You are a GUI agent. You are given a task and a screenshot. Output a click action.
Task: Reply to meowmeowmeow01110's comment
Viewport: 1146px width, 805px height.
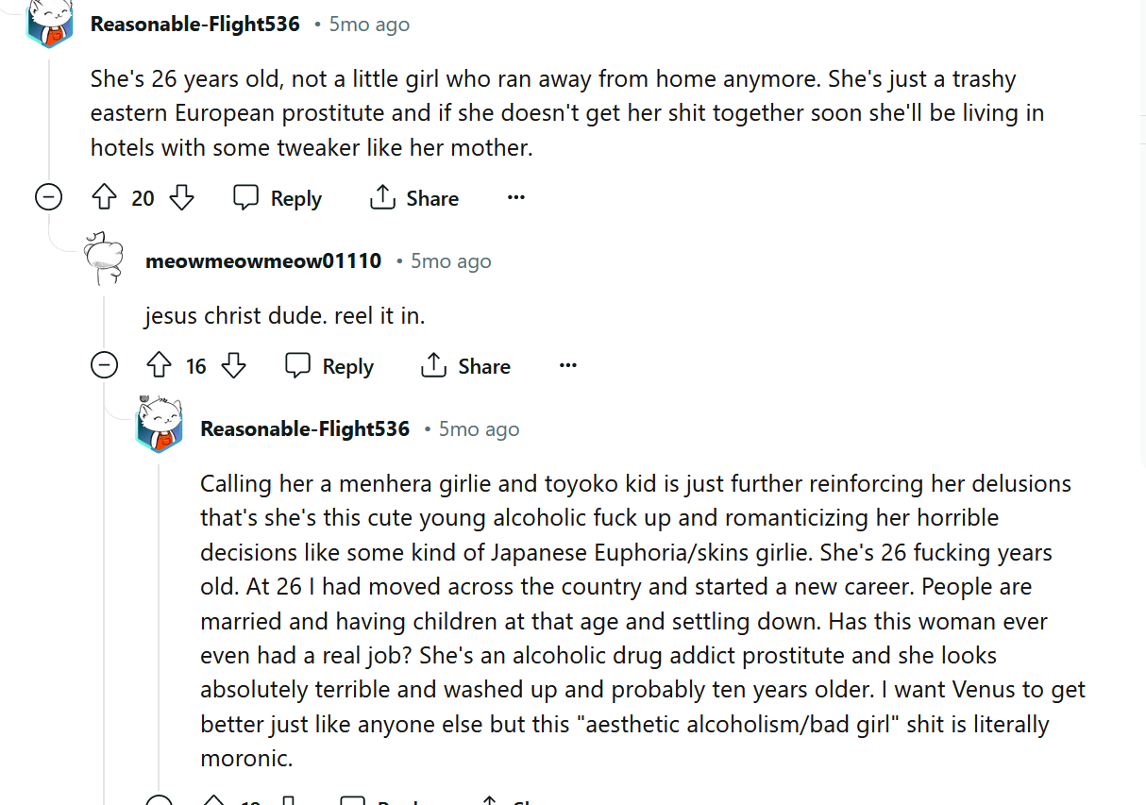pyautogui.click(x=329, y=366)
